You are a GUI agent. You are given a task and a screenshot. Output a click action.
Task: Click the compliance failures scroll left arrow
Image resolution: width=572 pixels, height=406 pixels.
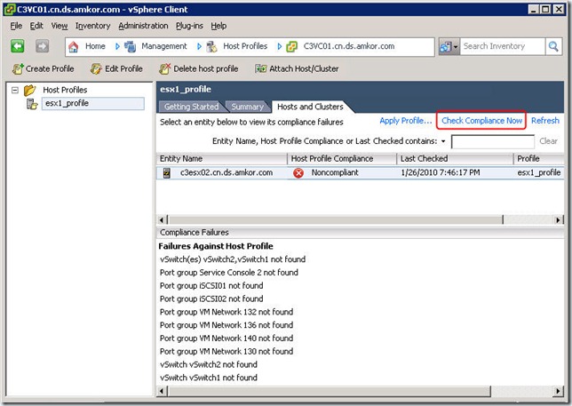[162, 391]
